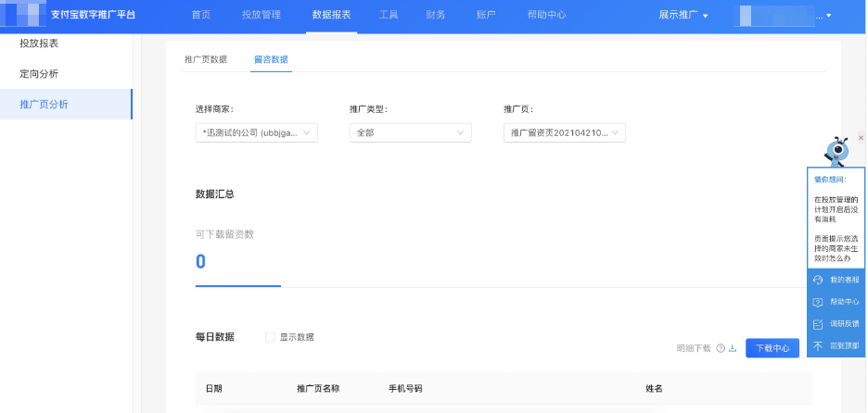Open the question 页面提示您选择的商家未生效时怎么办
The height and width of the screenshot is (413, 868).
coord(836,248)
